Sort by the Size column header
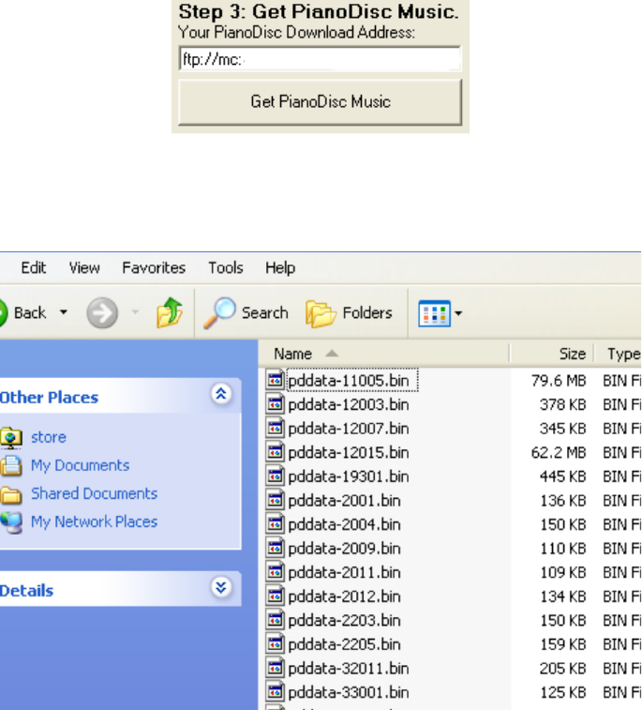This screenshot has height=710, width=642. coord(552,354)
